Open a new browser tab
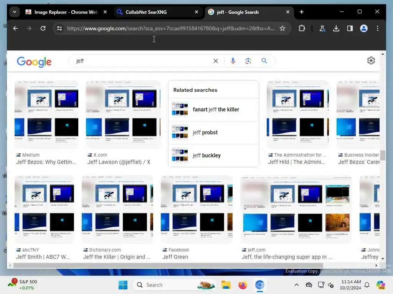Viewport: 393px width, 294px height. pos(302,12)
